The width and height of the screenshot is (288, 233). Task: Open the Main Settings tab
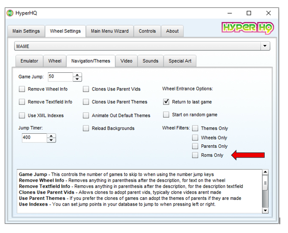(26, 31)
